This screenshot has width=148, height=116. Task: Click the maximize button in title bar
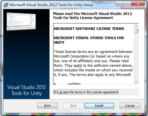click(127, 4)
